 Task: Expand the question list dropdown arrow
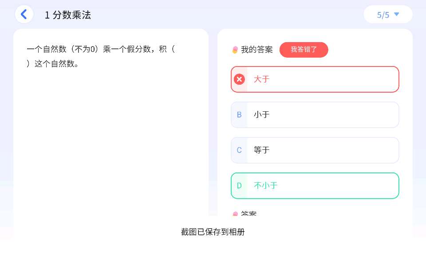(x=397, y=14)
